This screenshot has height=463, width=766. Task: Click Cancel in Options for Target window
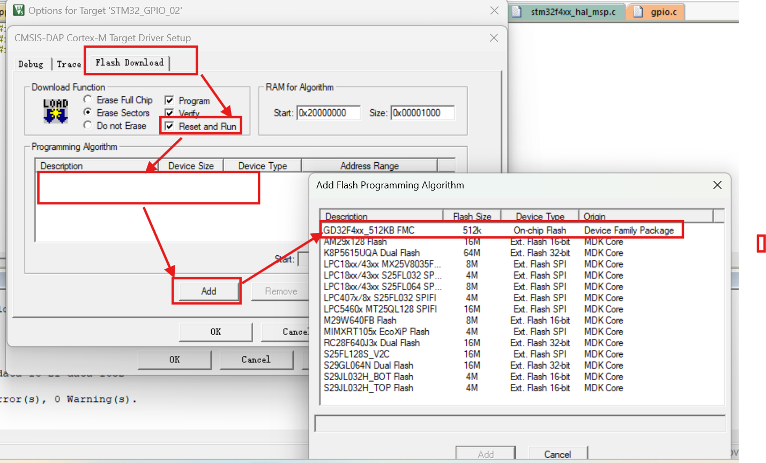(x=256, y=360)
